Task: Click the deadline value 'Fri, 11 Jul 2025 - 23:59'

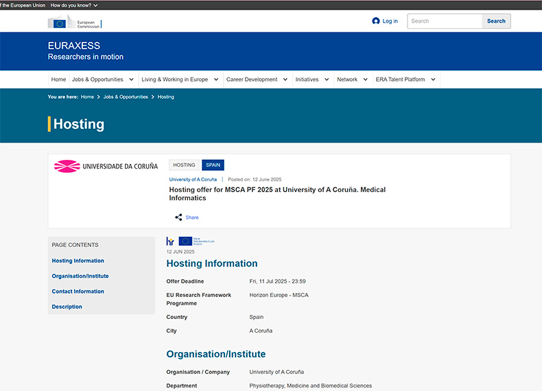Action: [278, 281]
